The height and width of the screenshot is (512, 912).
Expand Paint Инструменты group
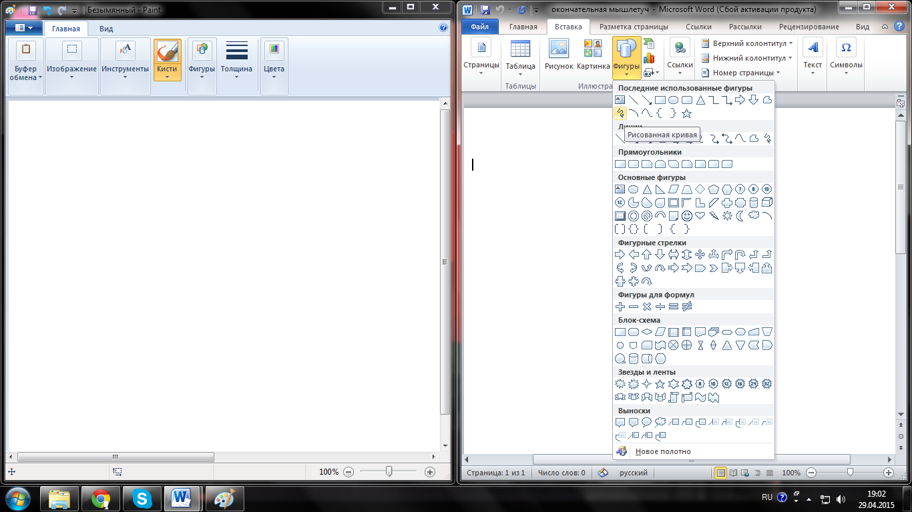[125, 65]
